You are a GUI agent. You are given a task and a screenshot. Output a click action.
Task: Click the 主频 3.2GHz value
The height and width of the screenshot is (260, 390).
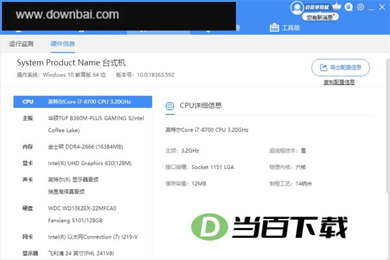tap(190, 151)
